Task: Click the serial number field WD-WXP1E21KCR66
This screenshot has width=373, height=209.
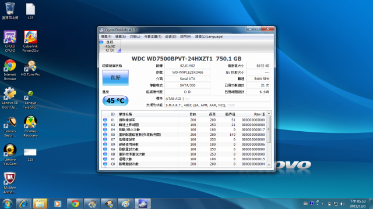Action: [188, 72]
